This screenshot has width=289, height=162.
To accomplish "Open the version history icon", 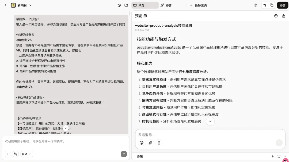I will pyautogui.click(x=119, y=5).
